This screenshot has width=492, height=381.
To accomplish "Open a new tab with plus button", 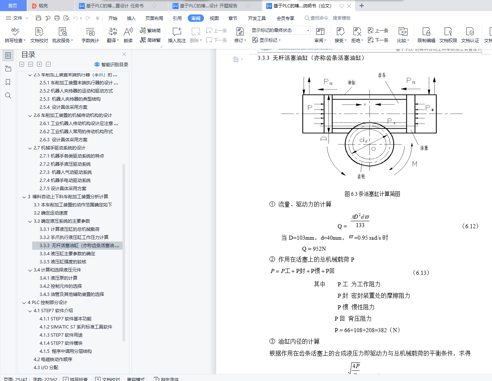I will coord(362,6).
